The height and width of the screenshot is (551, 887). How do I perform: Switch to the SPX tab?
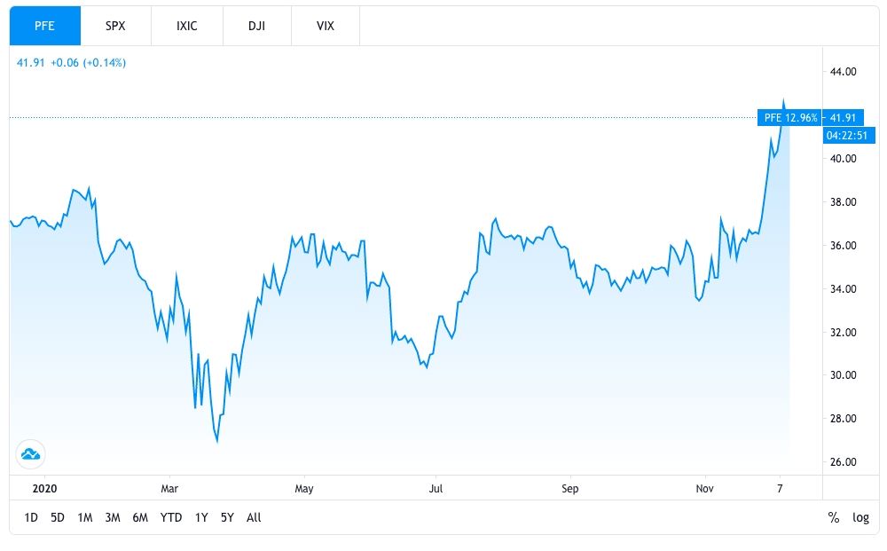(115, 26)
